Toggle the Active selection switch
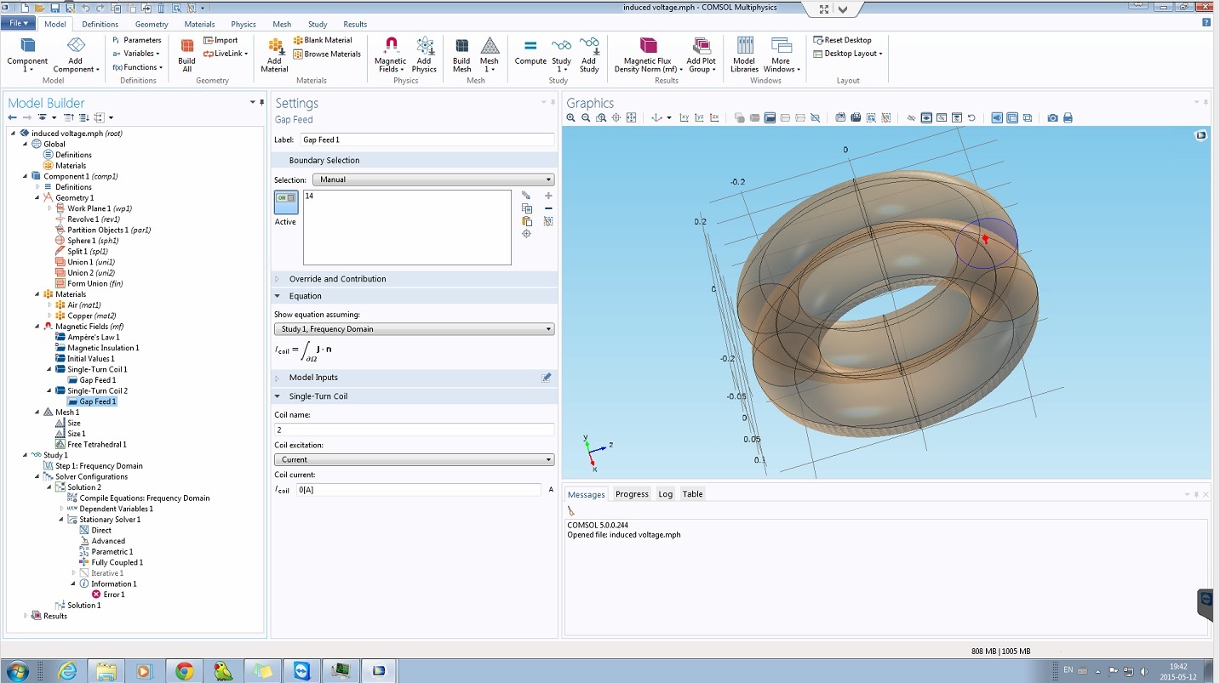Screen dimensions: 1220x683 (285, 202)
